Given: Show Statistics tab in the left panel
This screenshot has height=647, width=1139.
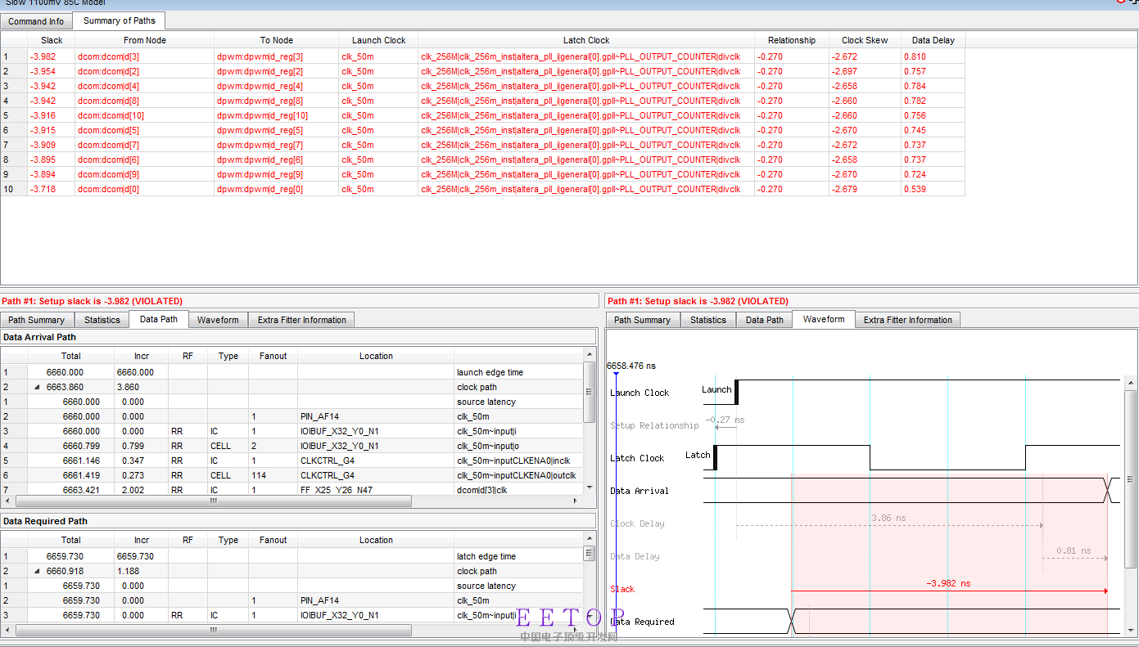Looking at the screenshot, I should pyautogui.click(x=102, y=320).
